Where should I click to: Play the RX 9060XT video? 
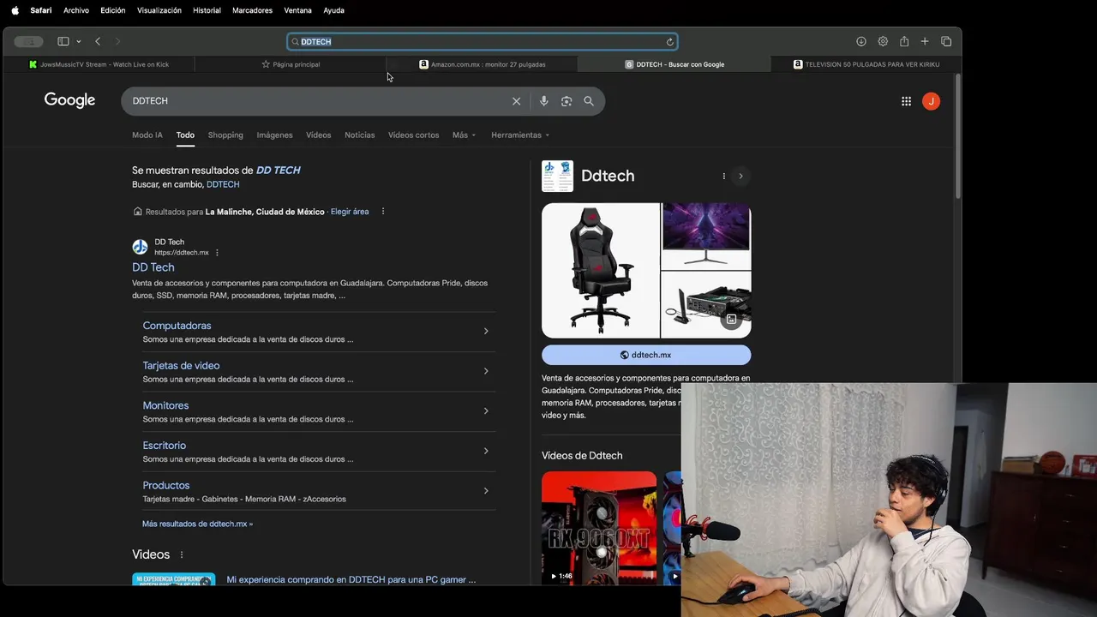click(599, 527)
